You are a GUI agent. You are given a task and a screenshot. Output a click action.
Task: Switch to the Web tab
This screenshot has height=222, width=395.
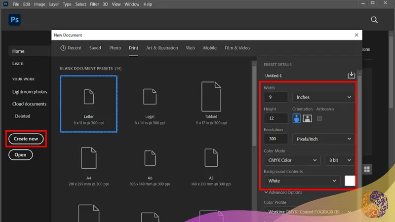coord(191,48)
